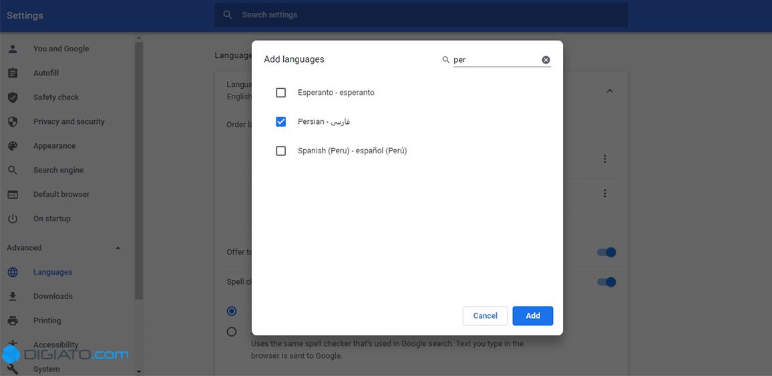Open Privacy and security settings

69,121
